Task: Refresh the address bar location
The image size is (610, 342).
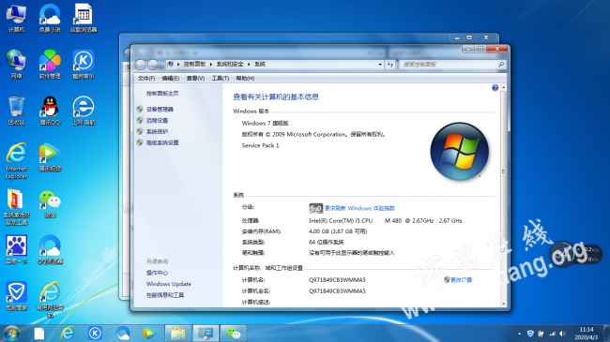Action: (x=390, y=65)
